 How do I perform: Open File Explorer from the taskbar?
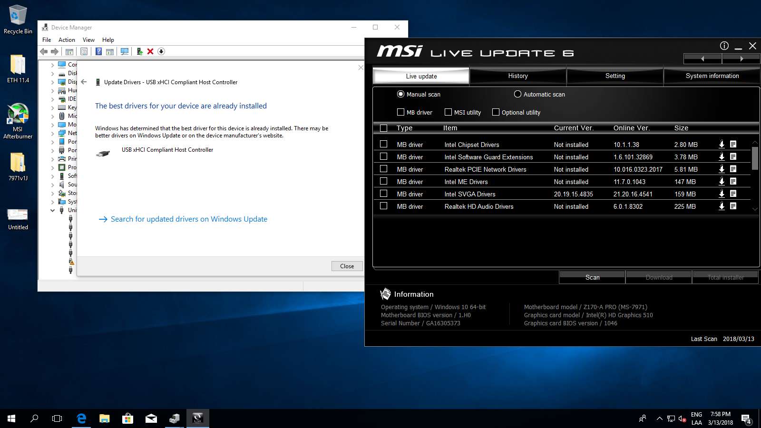[x=105, y=418]
